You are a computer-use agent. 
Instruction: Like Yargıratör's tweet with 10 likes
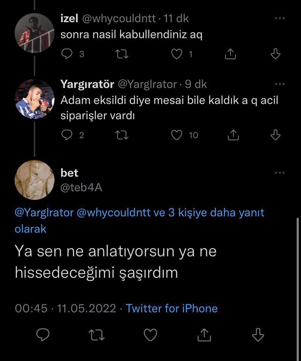(177, 135)
